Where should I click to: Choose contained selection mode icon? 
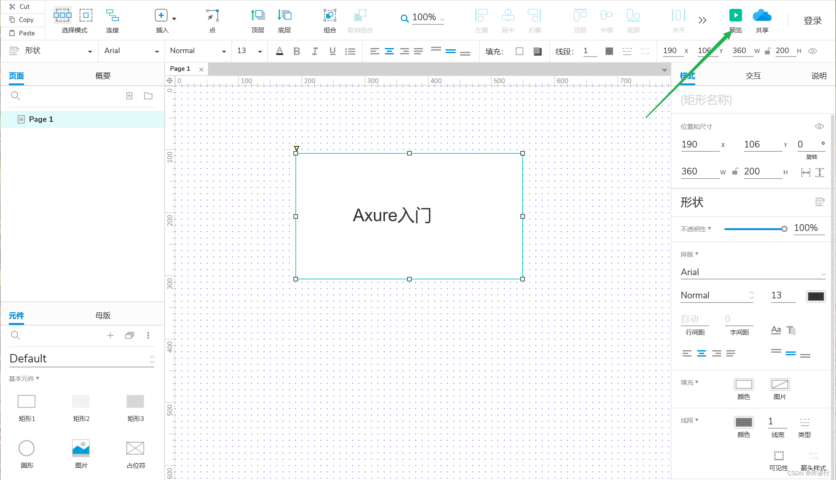pos(86,16)
